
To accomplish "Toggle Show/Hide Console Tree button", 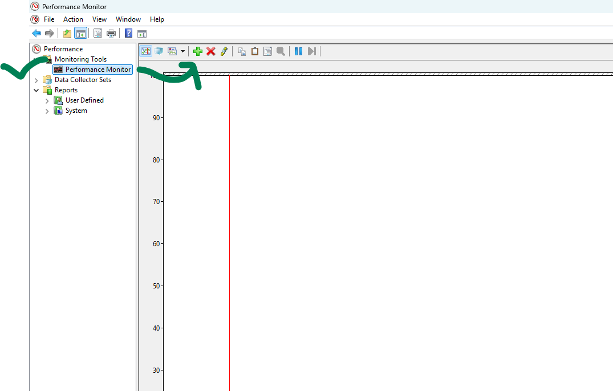I will [80, 34].
